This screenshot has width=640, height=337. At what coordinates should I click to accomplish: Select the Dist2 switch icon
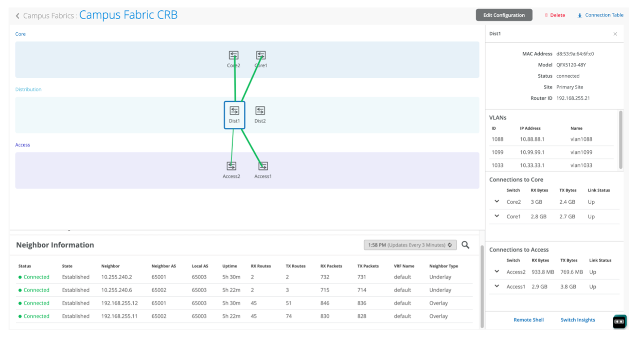(260, 110)
